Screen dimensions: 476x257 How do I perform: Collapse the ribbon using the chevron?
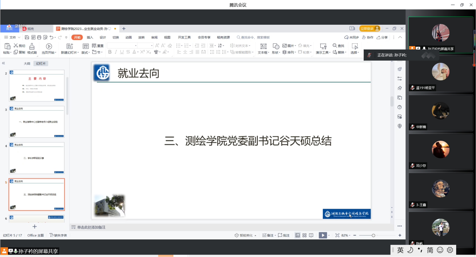coord(400,37)
